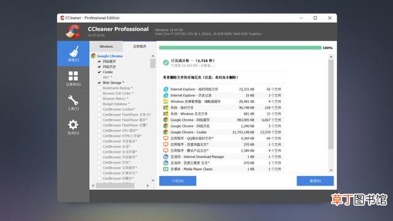Open the 注册表 (Registry) grid section
The width and height of the screenshot is (393, 221).
[73, 79]
